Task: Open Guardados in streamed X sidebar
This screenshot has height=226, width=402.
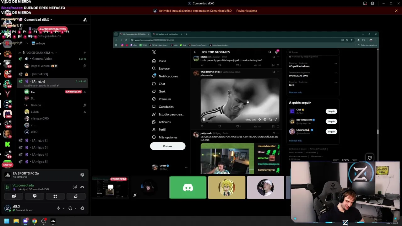Action: click(163, 107)
